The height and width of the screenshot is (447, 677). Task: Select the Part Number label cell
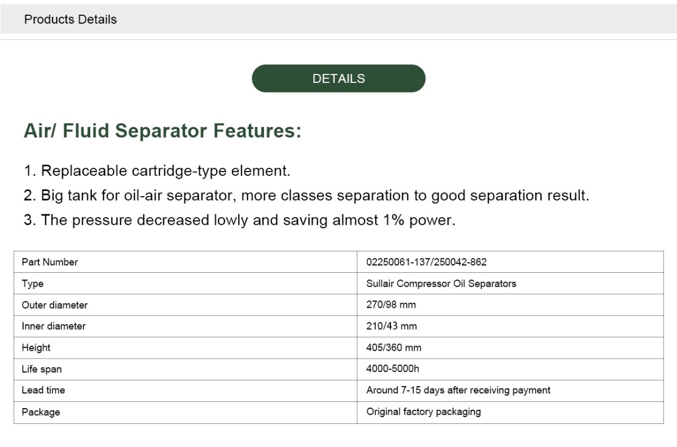(186, 262)
